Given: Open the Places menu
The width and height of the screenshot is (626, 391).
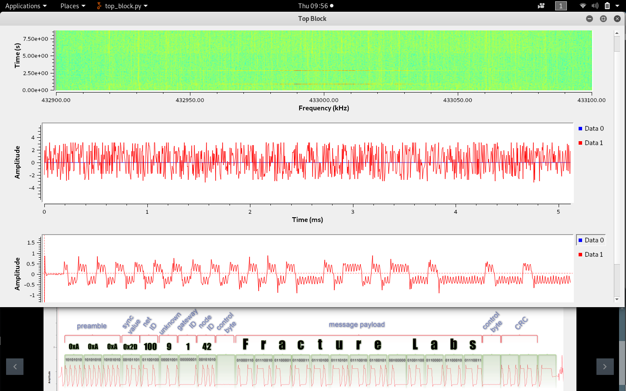Looking at the screenshot, I should tap(73, 6).
